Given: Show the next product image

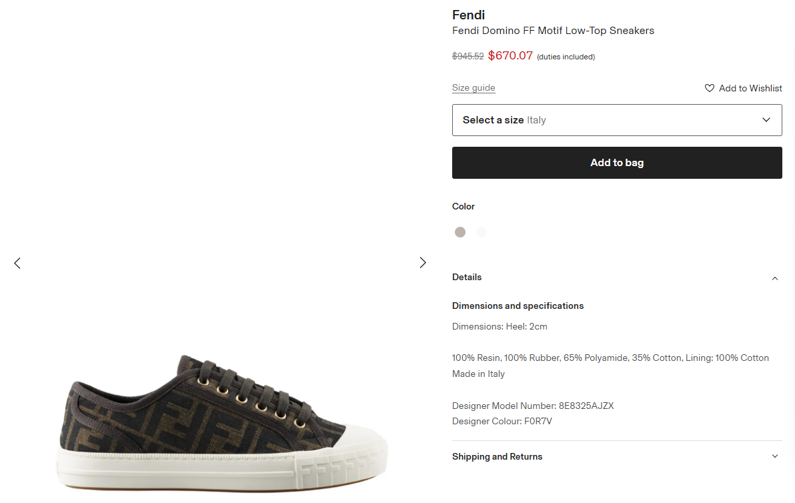Looking at the screenshot, I should [x=422, y=263].
